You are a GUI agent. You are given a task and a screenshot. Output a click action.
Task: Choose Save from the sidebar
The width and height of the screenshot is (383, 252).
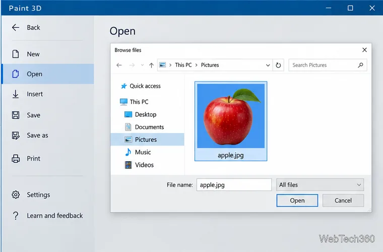pyautogui.click(x=48, y=115)
